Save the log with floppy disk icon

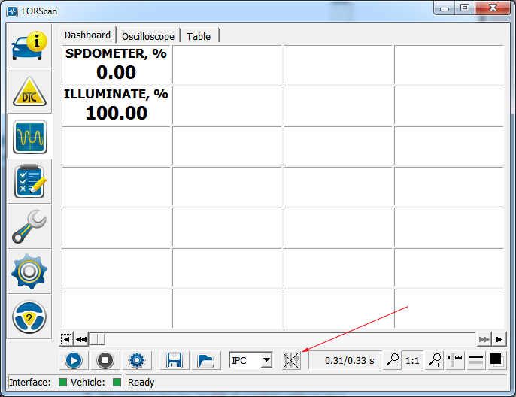coord(175,360)
